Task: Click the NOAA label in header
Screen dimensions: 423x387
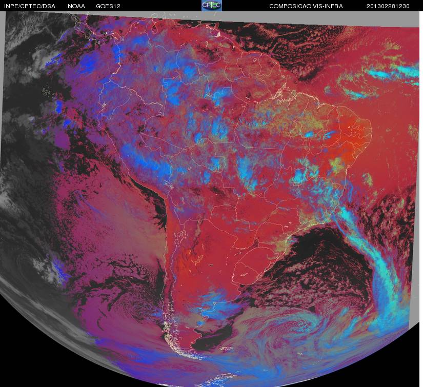Action: (x=76, y=6)
